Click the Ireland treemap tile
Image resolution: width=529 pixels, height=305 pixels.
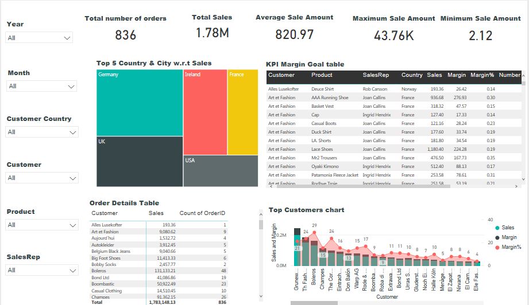click(x=205, y=112)
